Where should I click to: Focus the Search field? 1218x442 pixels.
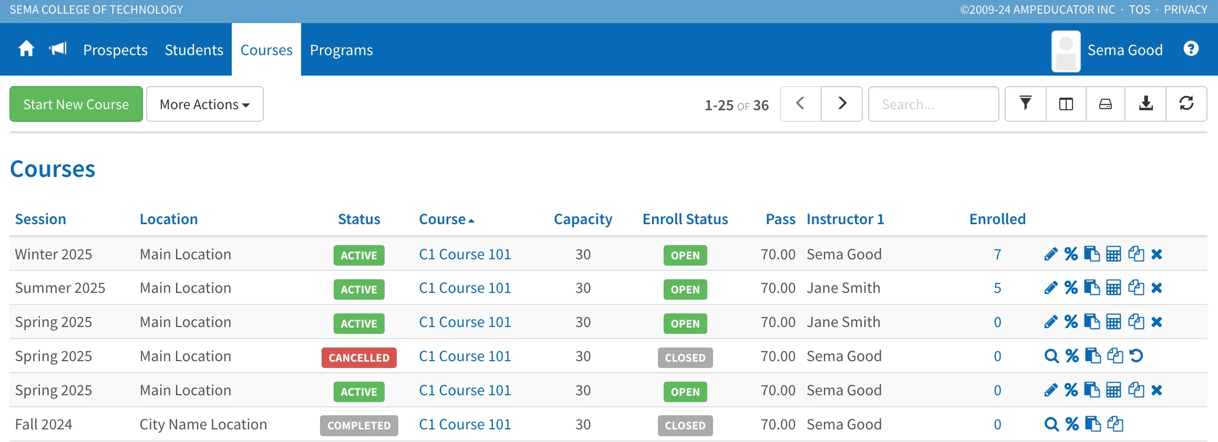[x=933, y=104]
